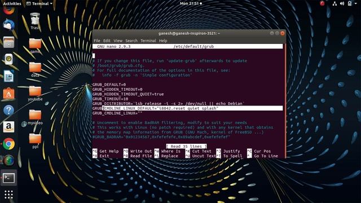
Task: Open the Terminal menu in menubar
Action: pos(148,41)
